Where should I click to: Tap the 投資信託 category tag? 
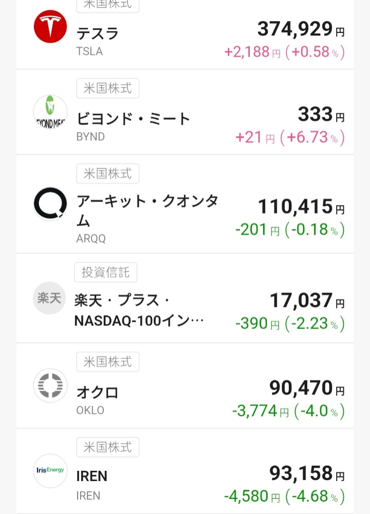click(x=105, y=272)
